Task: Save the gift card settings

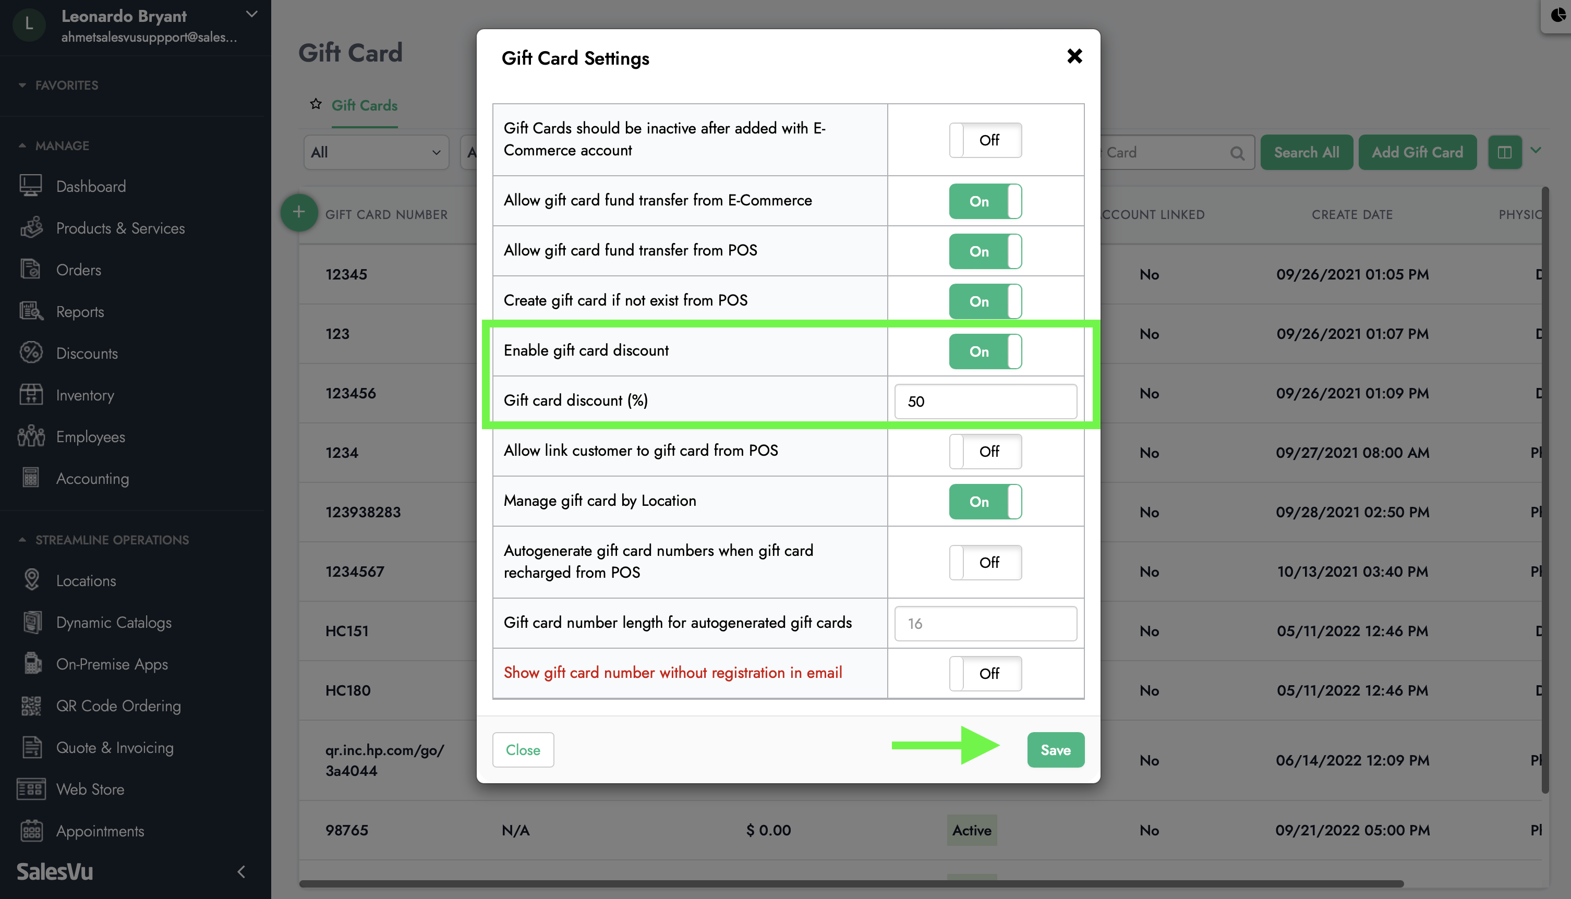Action: click(x=1055, y=749)
